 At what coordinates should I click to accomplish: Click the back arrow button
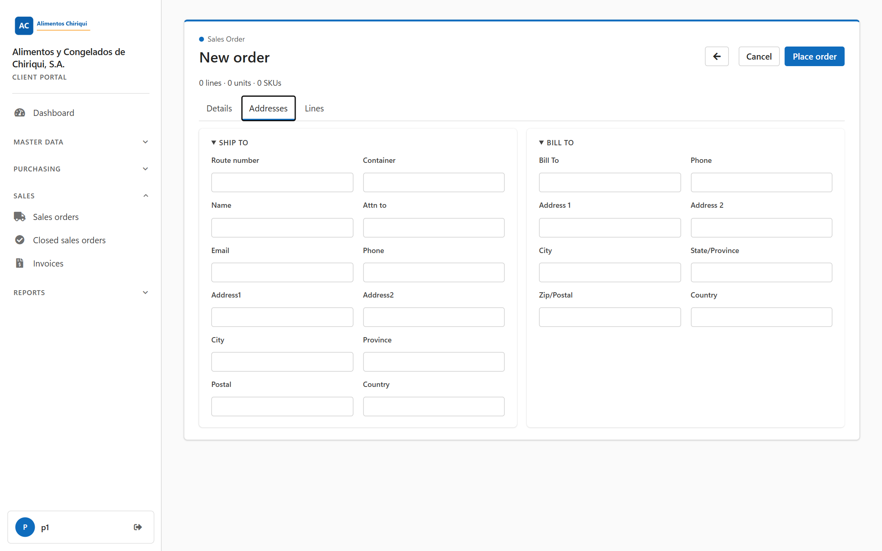click(x=717, y=56)
